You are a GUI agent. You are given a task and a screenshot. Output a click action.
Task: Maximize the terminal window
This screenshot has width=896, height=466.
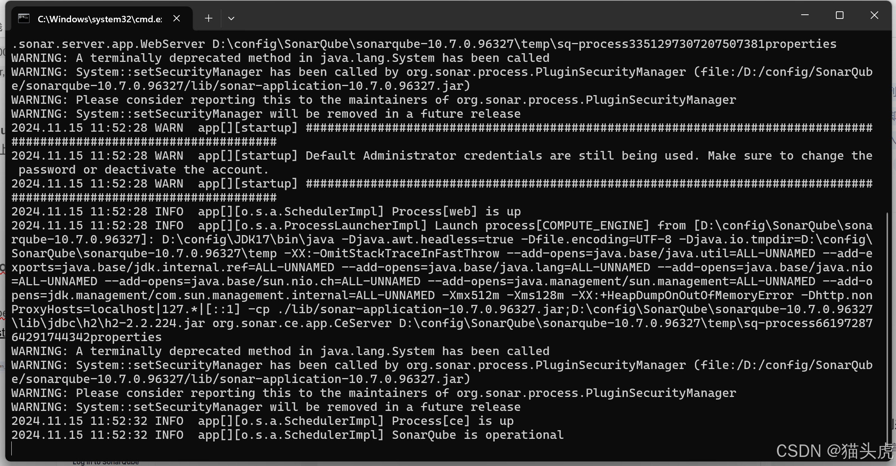click(839, 15)
